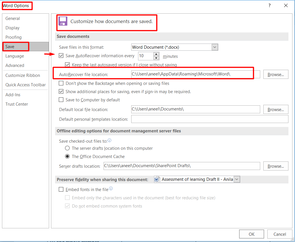Browse for Default local file location
This screenshot has height=242, width=295.
point(276,109)
